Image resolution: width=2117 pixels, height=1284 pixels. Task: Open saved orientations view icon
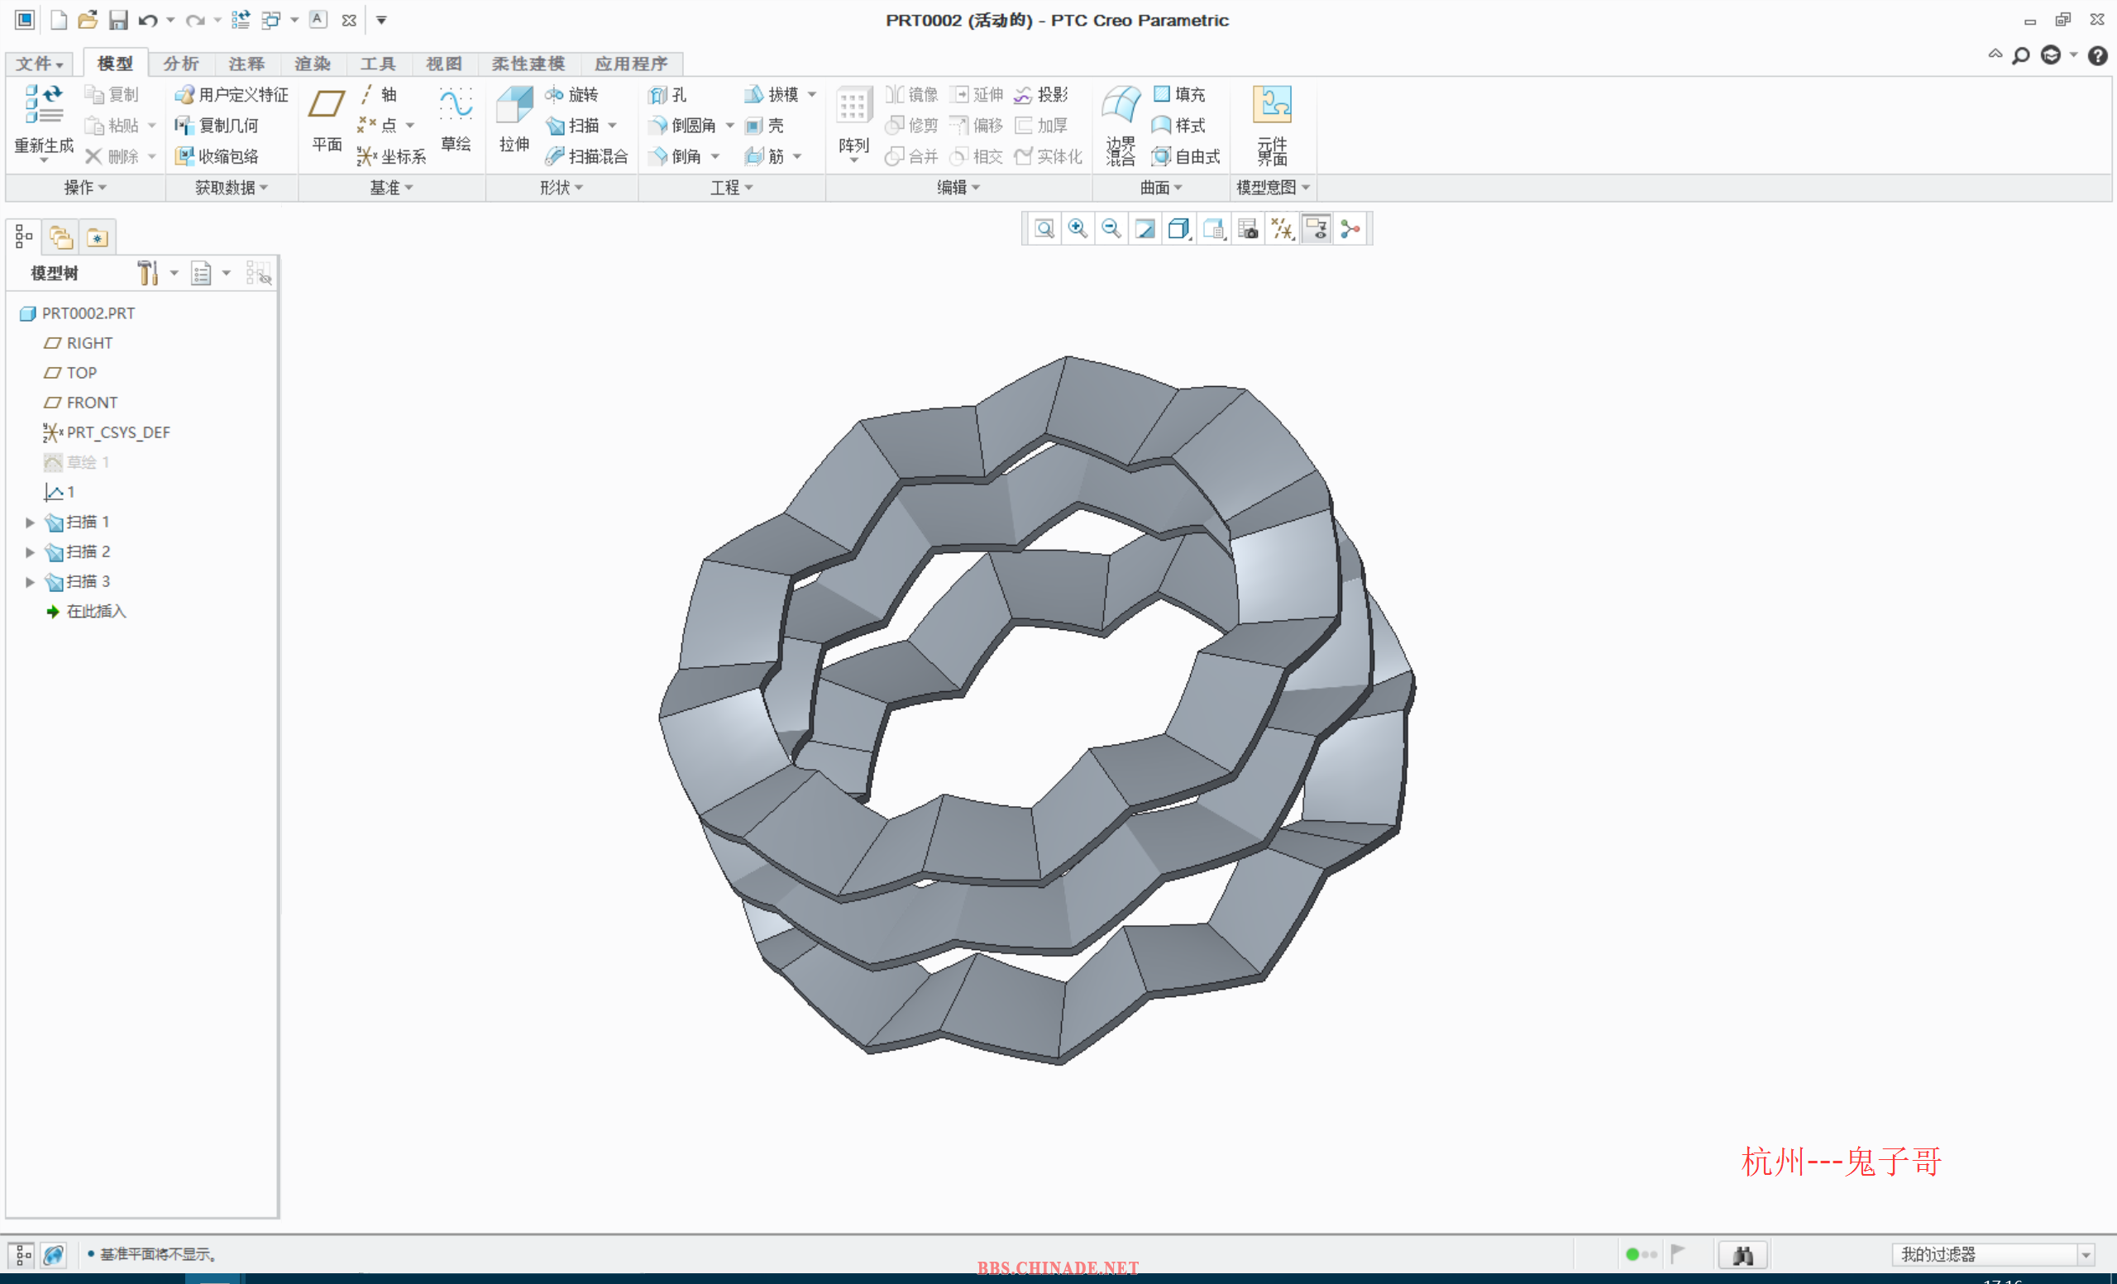coord(1214,228)
